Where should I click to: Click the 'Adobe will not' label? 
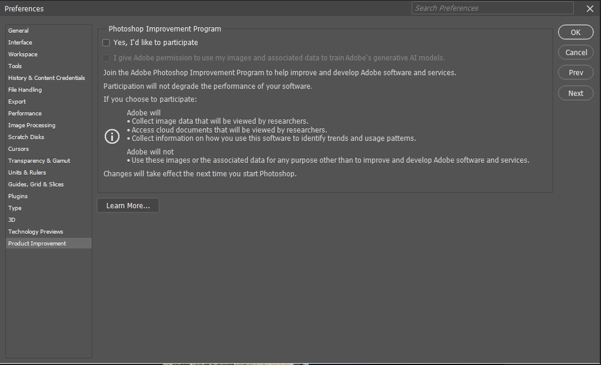(x=150, y=152)
